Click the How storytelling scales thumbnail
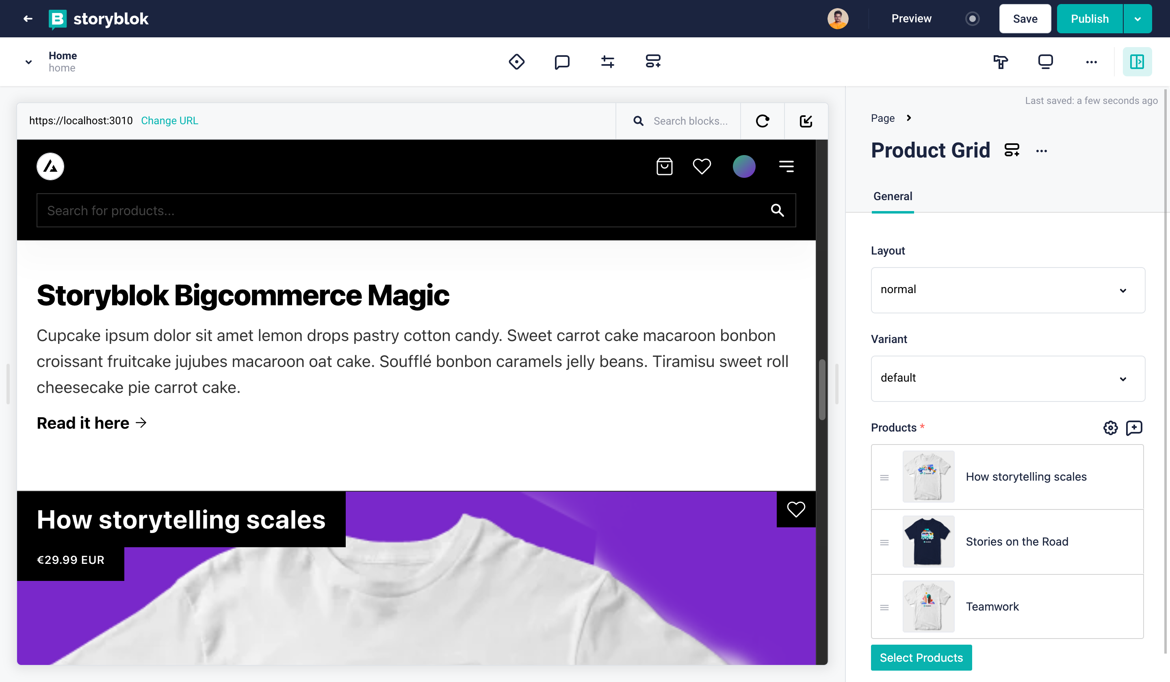This screenshot has width=1170, height=682. click(928, 477)
